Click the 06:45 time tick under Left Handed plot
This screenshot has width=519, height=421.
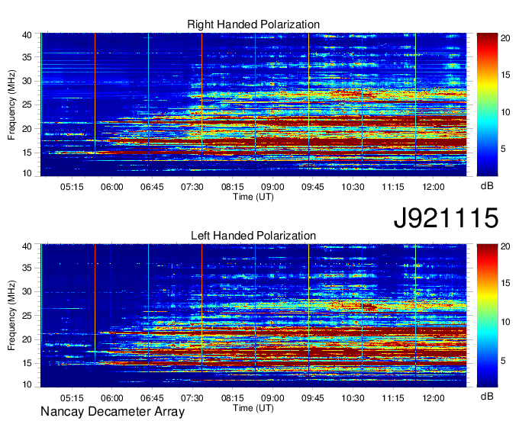coord(152,398)
